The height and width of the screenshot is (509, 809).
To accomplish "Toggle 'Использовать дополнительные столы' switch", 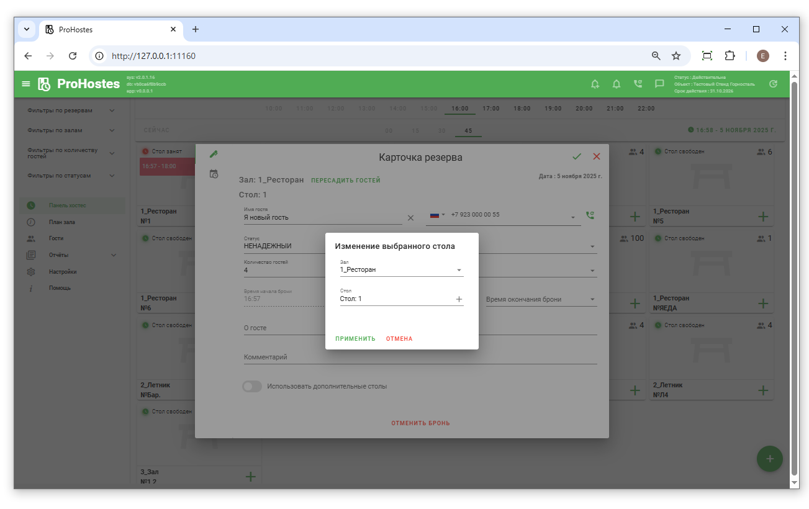I will click(252, 386).
